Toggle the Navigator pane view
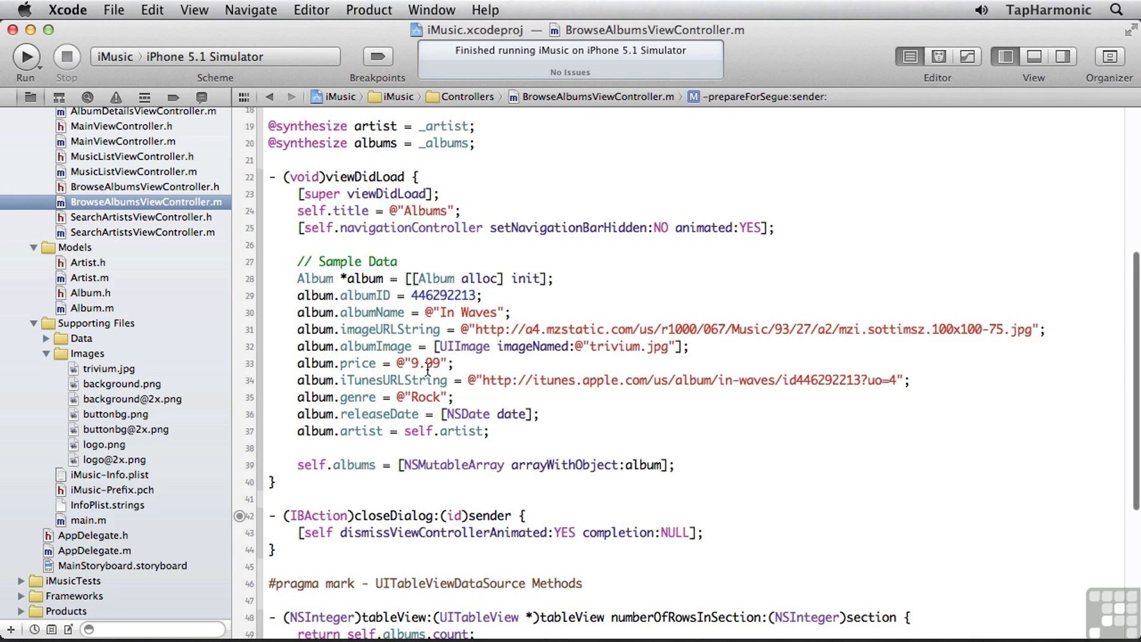The image size is (1141, 642). (x=1006, y=56)
